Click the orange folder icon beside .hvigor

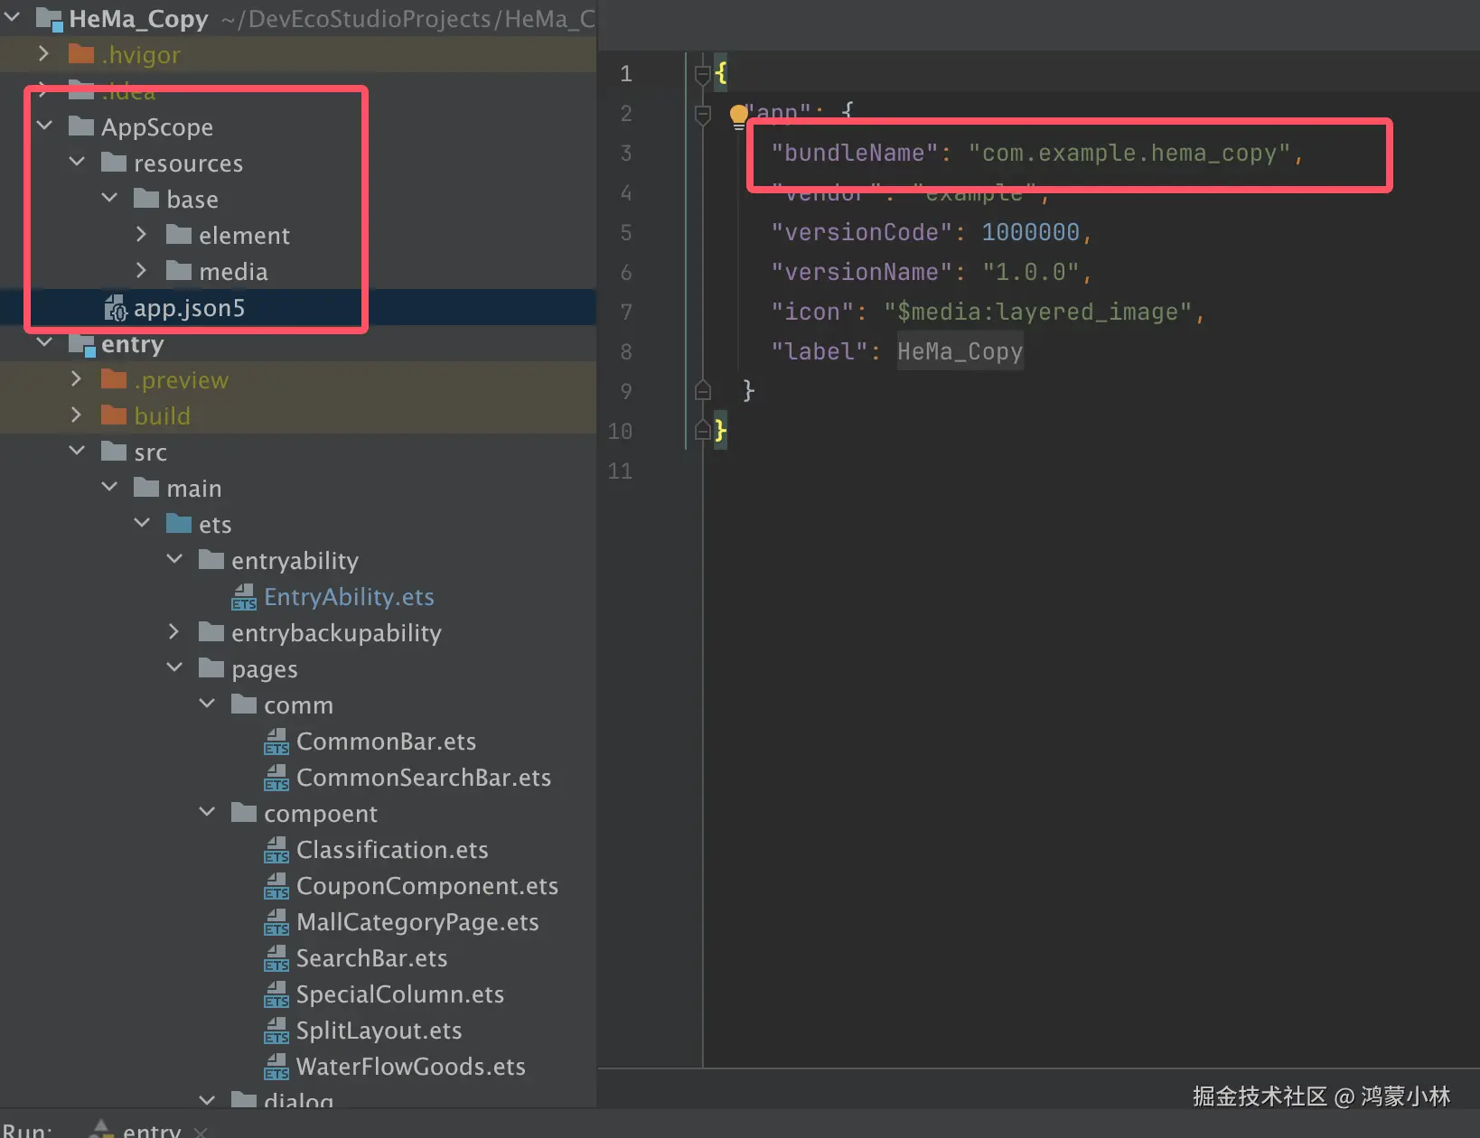81,54
